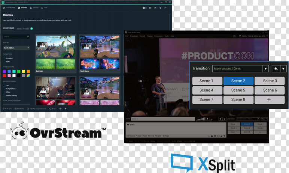
Task: Tick the Be Right Back checkbox
Action: [x=4, y=89]
